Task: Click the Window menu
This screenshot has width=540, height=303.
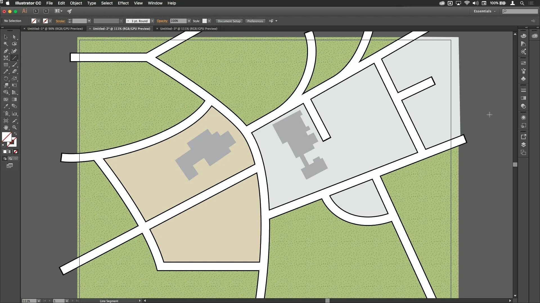Action: pos(155,3)
